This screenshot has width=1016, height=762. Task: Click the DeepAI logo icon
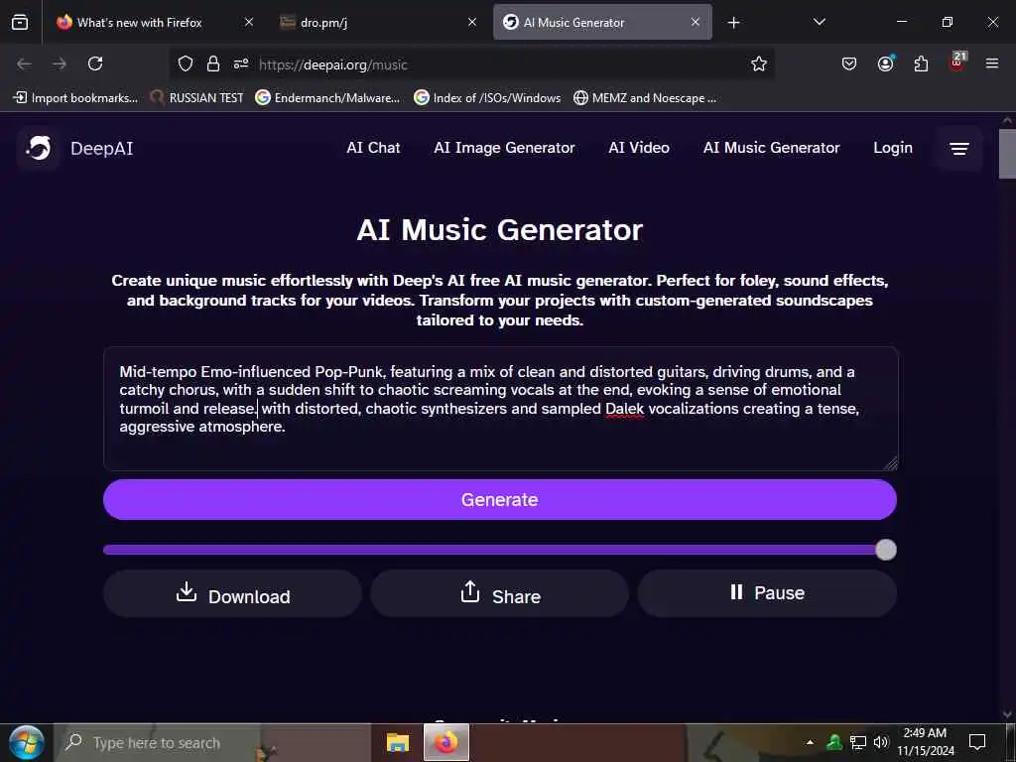(x=39, y=149)
